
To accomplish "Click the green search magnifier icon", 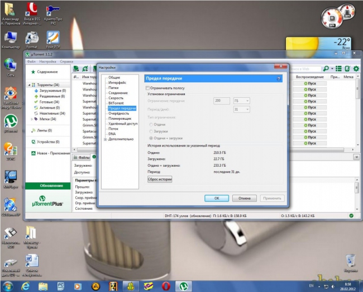I will click(x=326, y=69).
